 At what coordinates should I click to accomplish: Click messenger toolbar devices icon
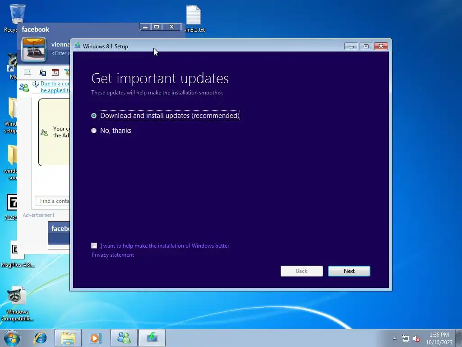(42, 72)
